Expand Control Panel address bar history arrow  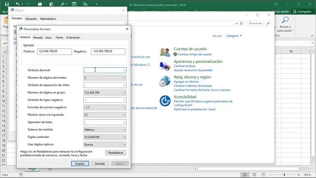pos(237,23)
